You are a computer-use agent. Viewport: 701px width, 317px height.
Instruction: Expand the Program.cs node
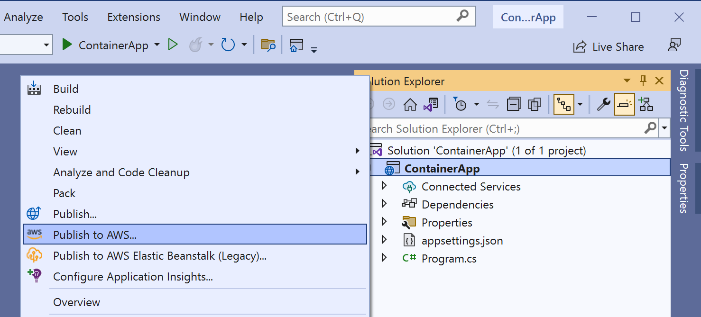[x=384, y=258]
